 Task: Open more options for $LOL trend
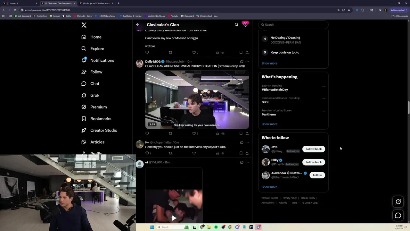[323, 99]
